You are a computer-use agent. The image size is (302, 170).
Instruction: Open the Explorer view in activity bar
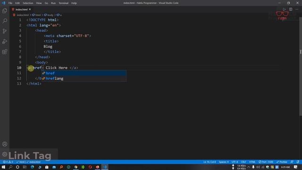click(x=5, y=10)
